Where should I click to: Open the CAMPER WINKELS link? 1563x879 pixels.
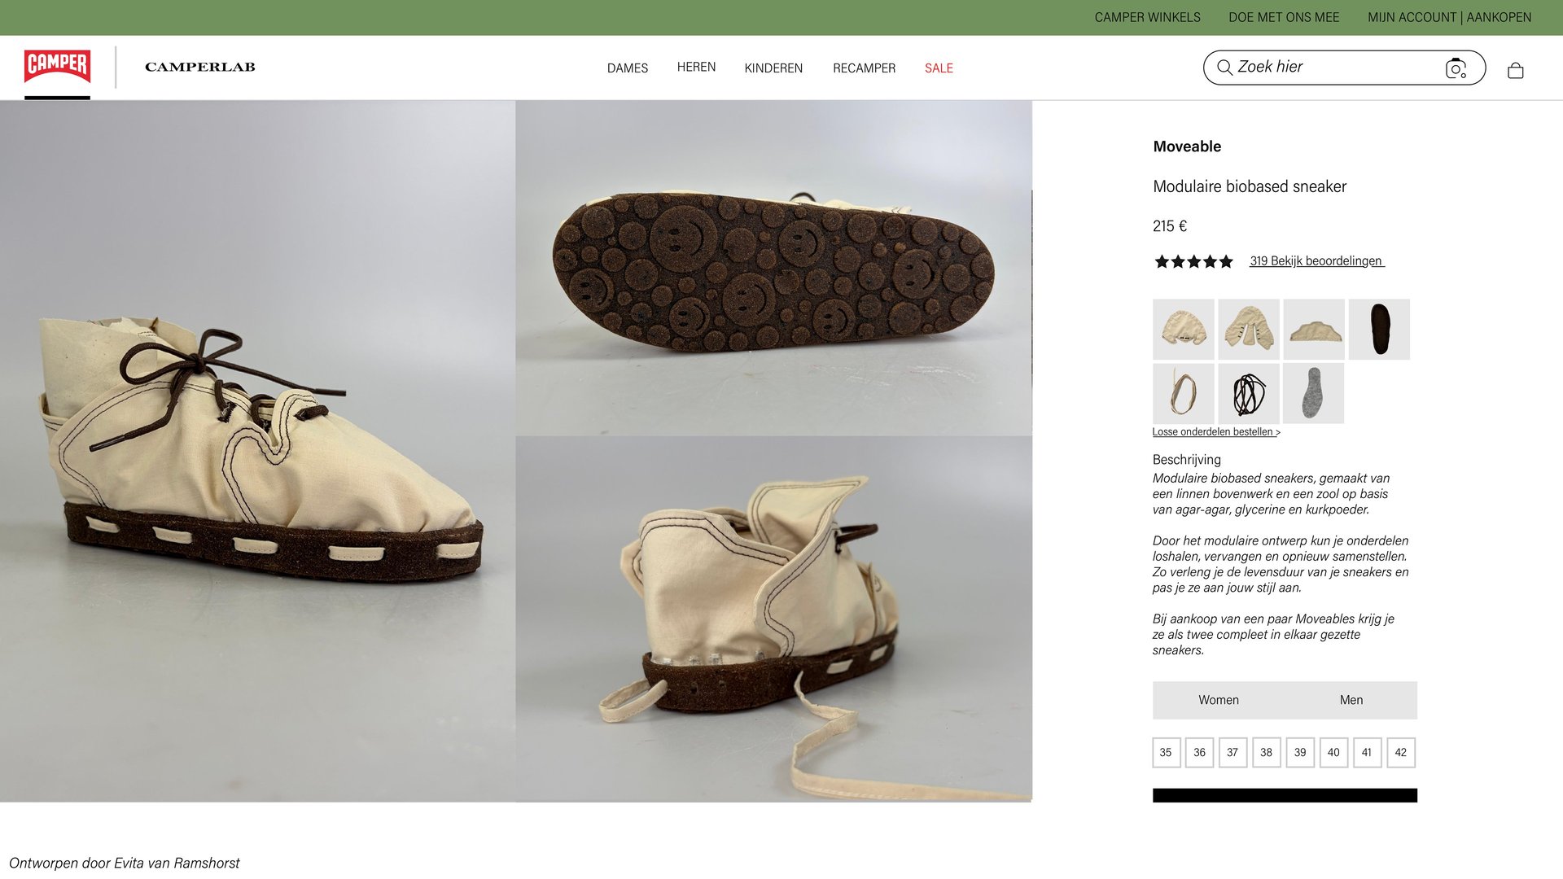pyautogui.click(x=1147, y=17)
